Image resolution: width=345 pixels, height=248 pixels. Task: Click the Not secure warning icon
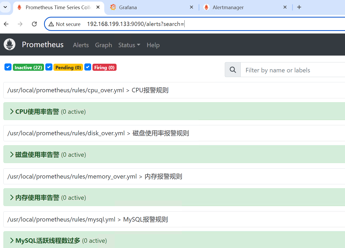(x=51, y=24)
